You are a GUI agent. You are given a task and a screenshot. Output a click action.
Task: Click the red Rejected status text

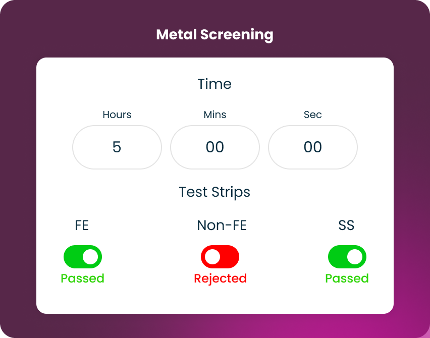[221, 278]
